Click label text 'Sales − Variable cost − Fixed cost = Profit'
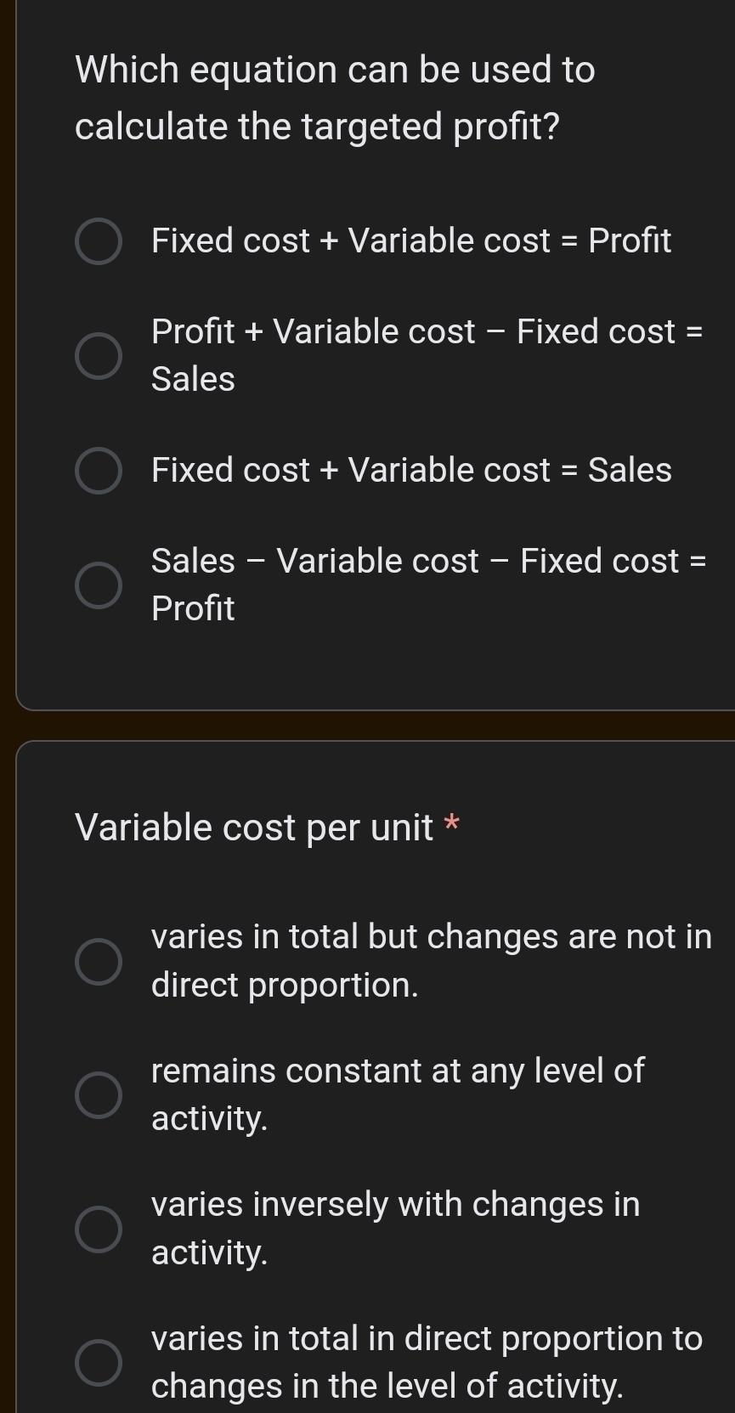Image resolution: width=735 pixels, height=1413 pixels. click(x=428, y=585)
